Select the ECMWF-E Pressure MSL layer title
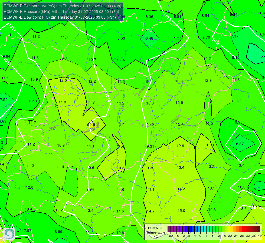265x243 pixels. pyautogui.click(x=61, y=12)
